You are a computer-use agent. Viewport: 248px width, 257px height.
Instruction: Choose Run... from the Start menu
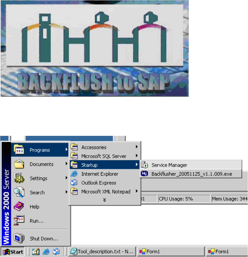[40, 221]
